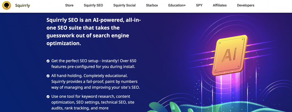Click checkmark icon beside All hand-holding

(x=48, y=76)
